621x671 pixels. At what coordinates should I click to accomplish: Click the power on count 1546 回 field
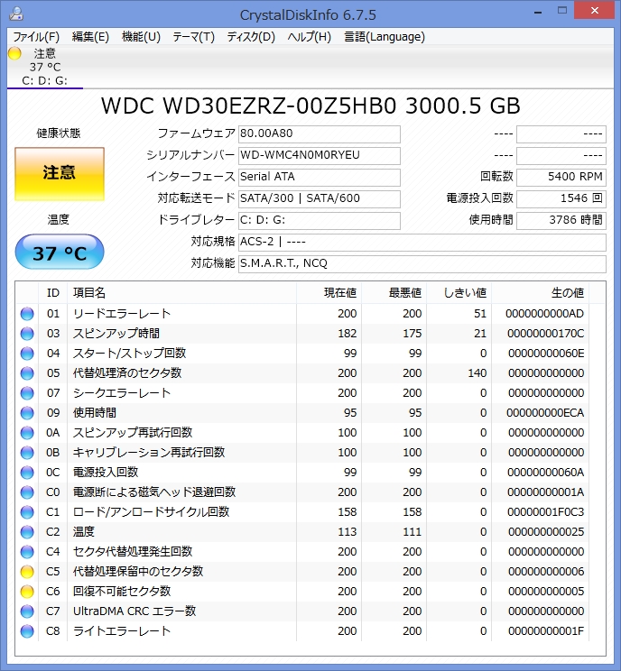pyautogui.click(x=561, y=198)
